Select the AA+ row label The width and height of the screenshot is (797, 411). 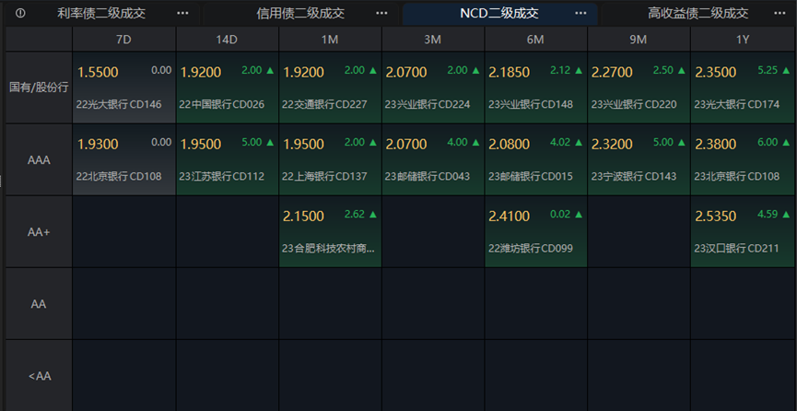point(39,232)
